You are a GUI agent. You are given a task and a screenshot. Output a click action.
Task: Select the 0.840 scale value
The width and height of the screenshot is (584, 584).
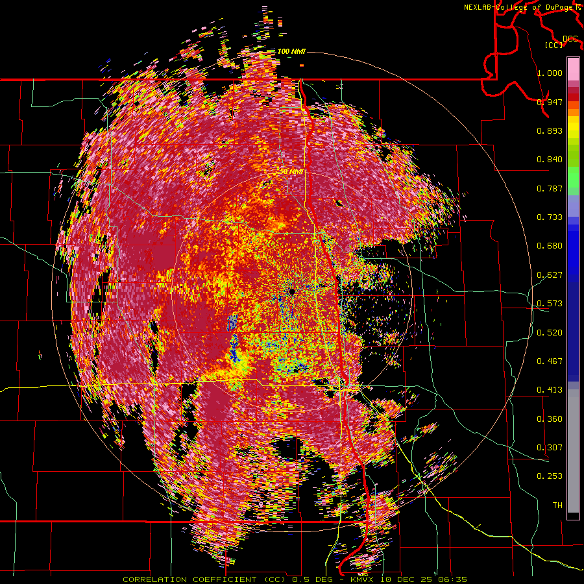coord(550,160)
